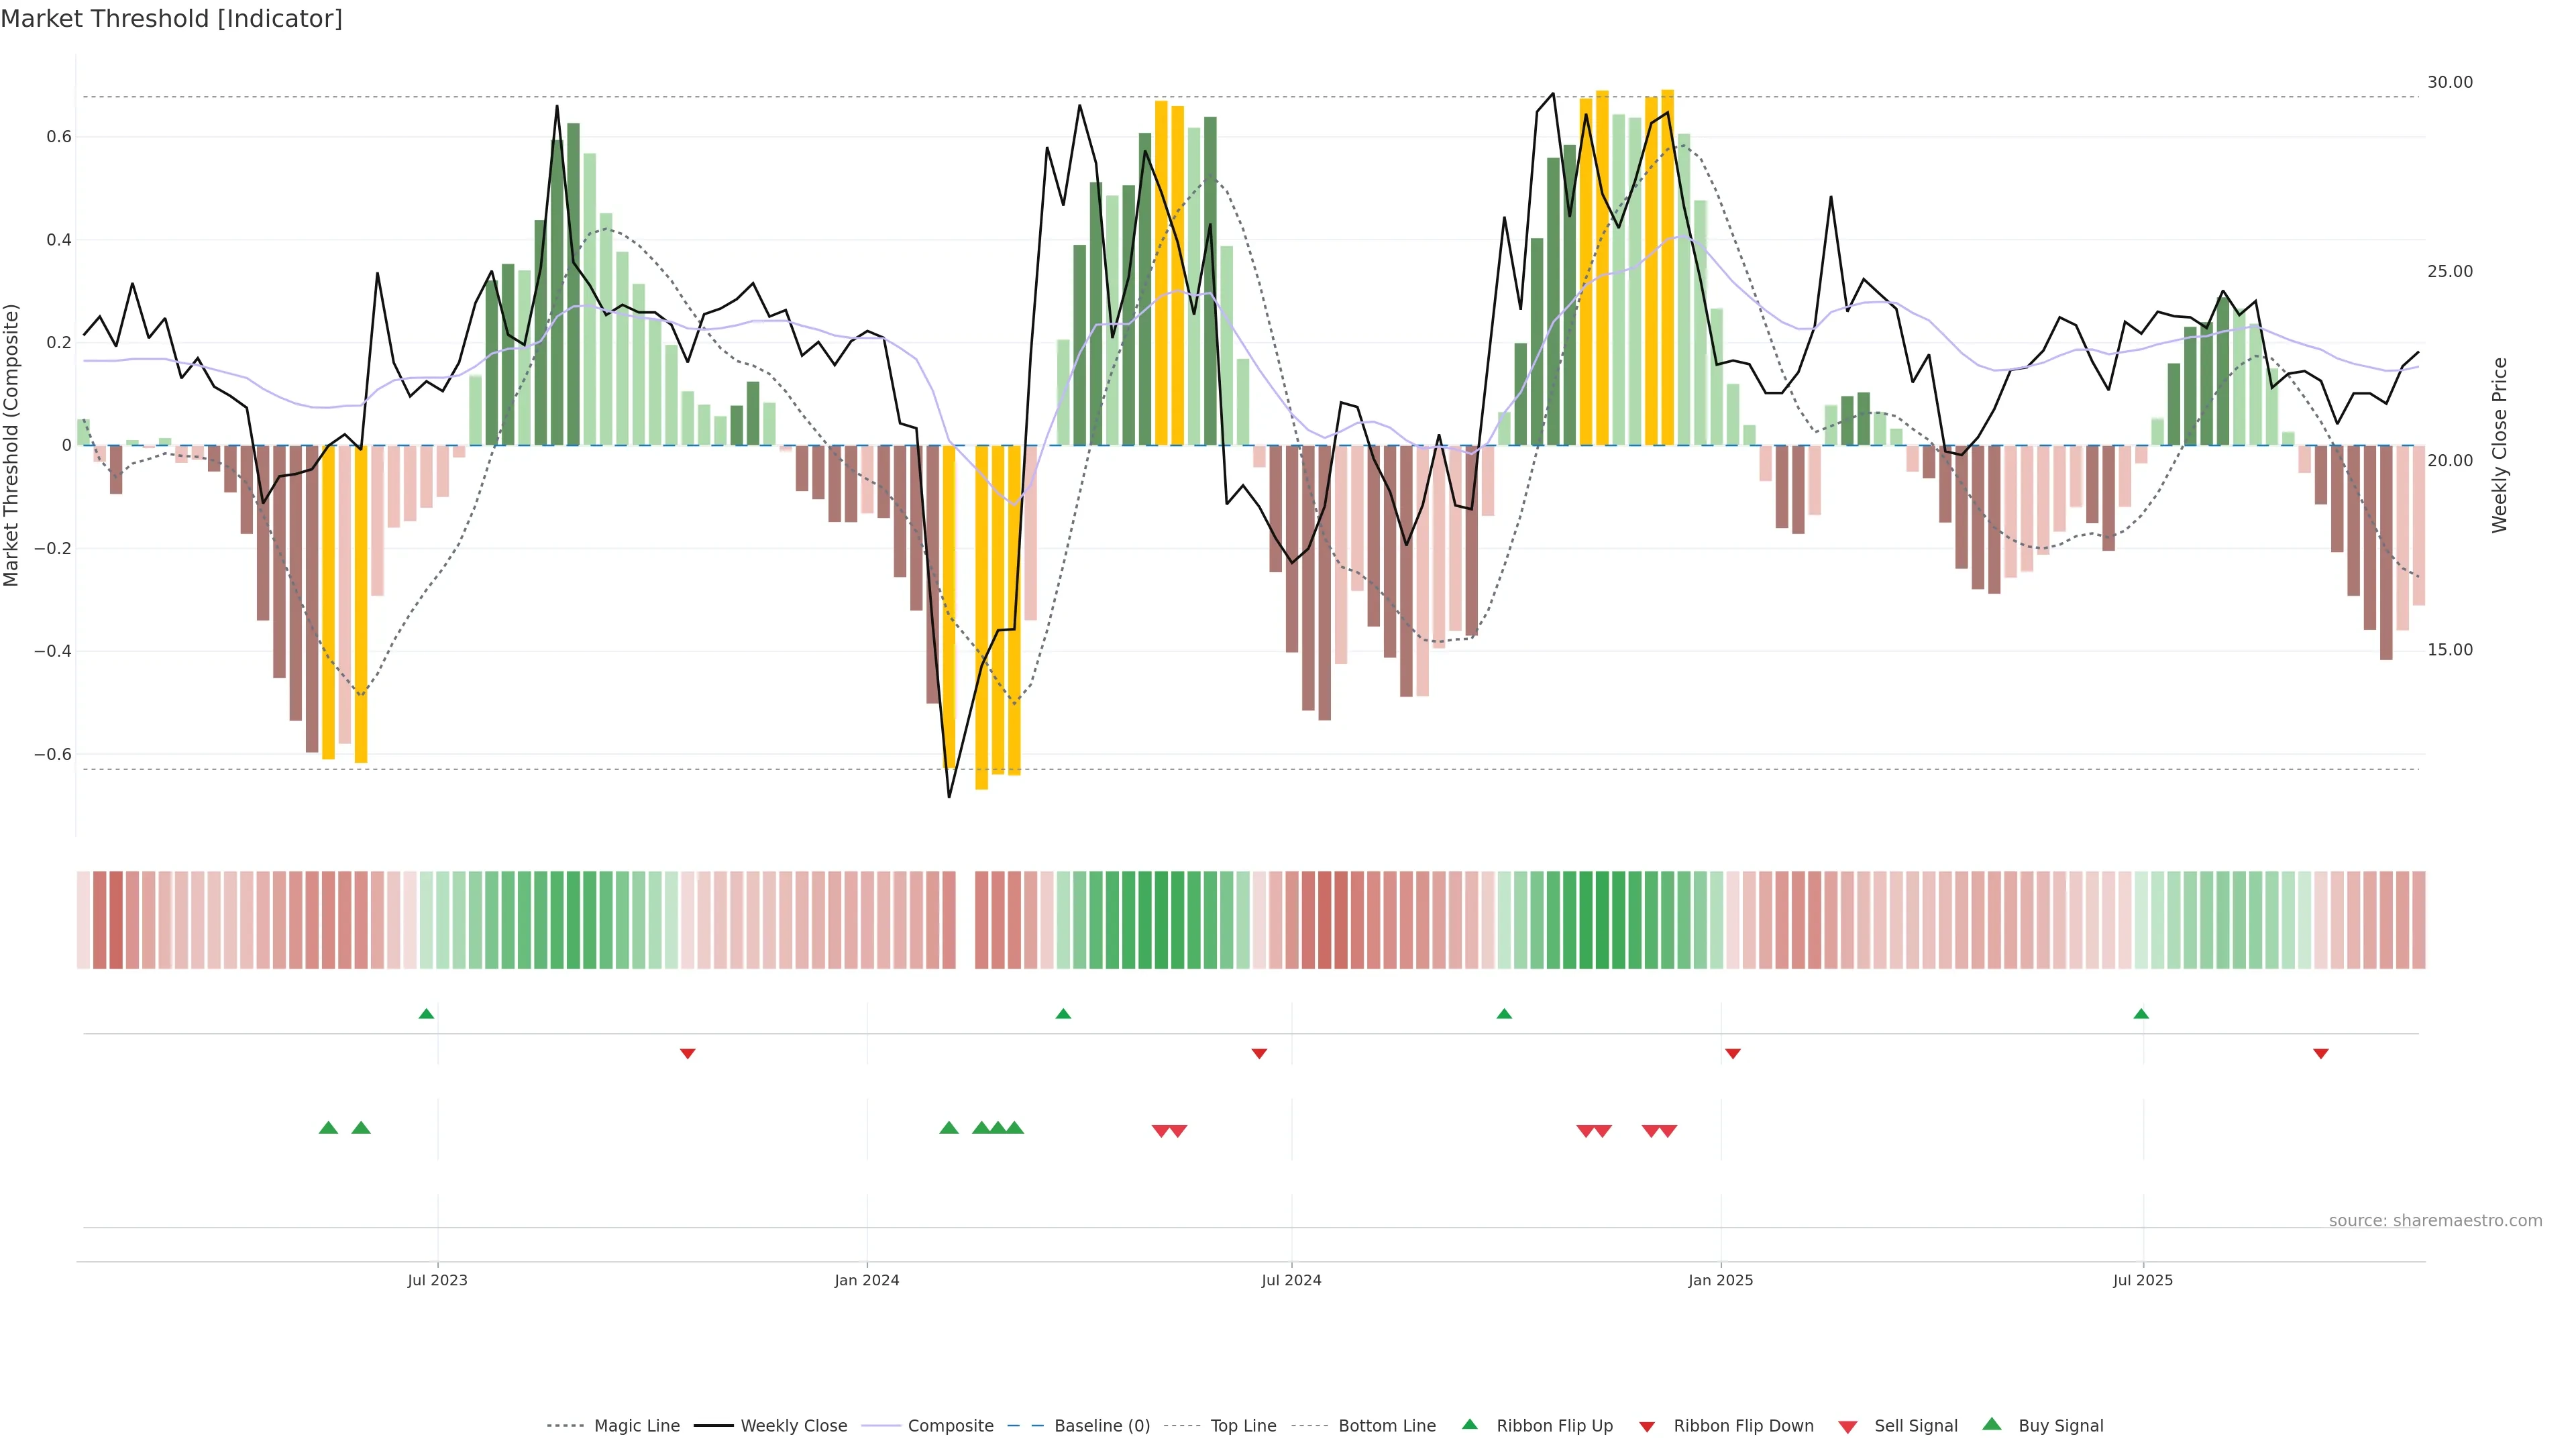Click Buy Signal legend green triangle icon
The height and width of the screenshot is (1449, 2576).
click(1992, 1425)
